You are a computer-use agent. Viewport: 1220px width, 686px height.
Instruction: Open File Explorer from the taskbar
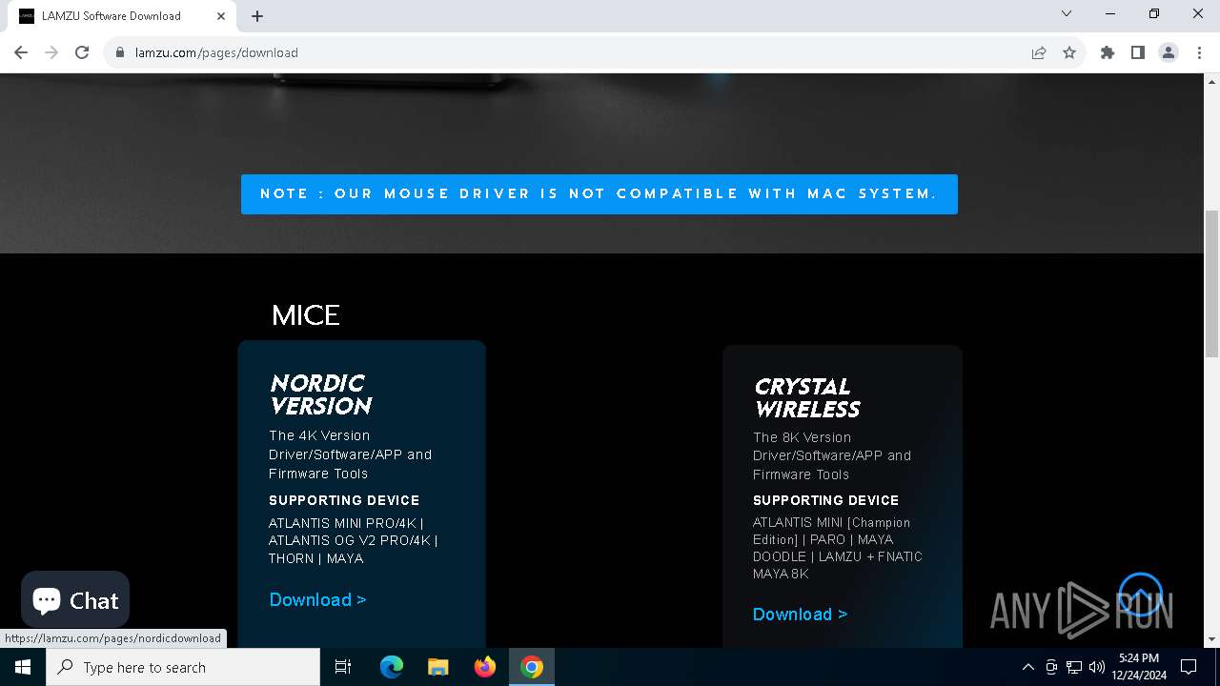tap(437, 667)
